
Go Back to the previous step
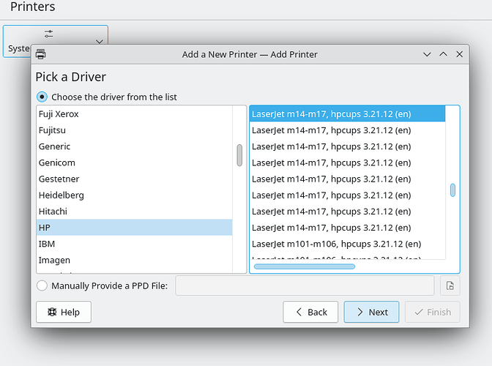(310, 312)
